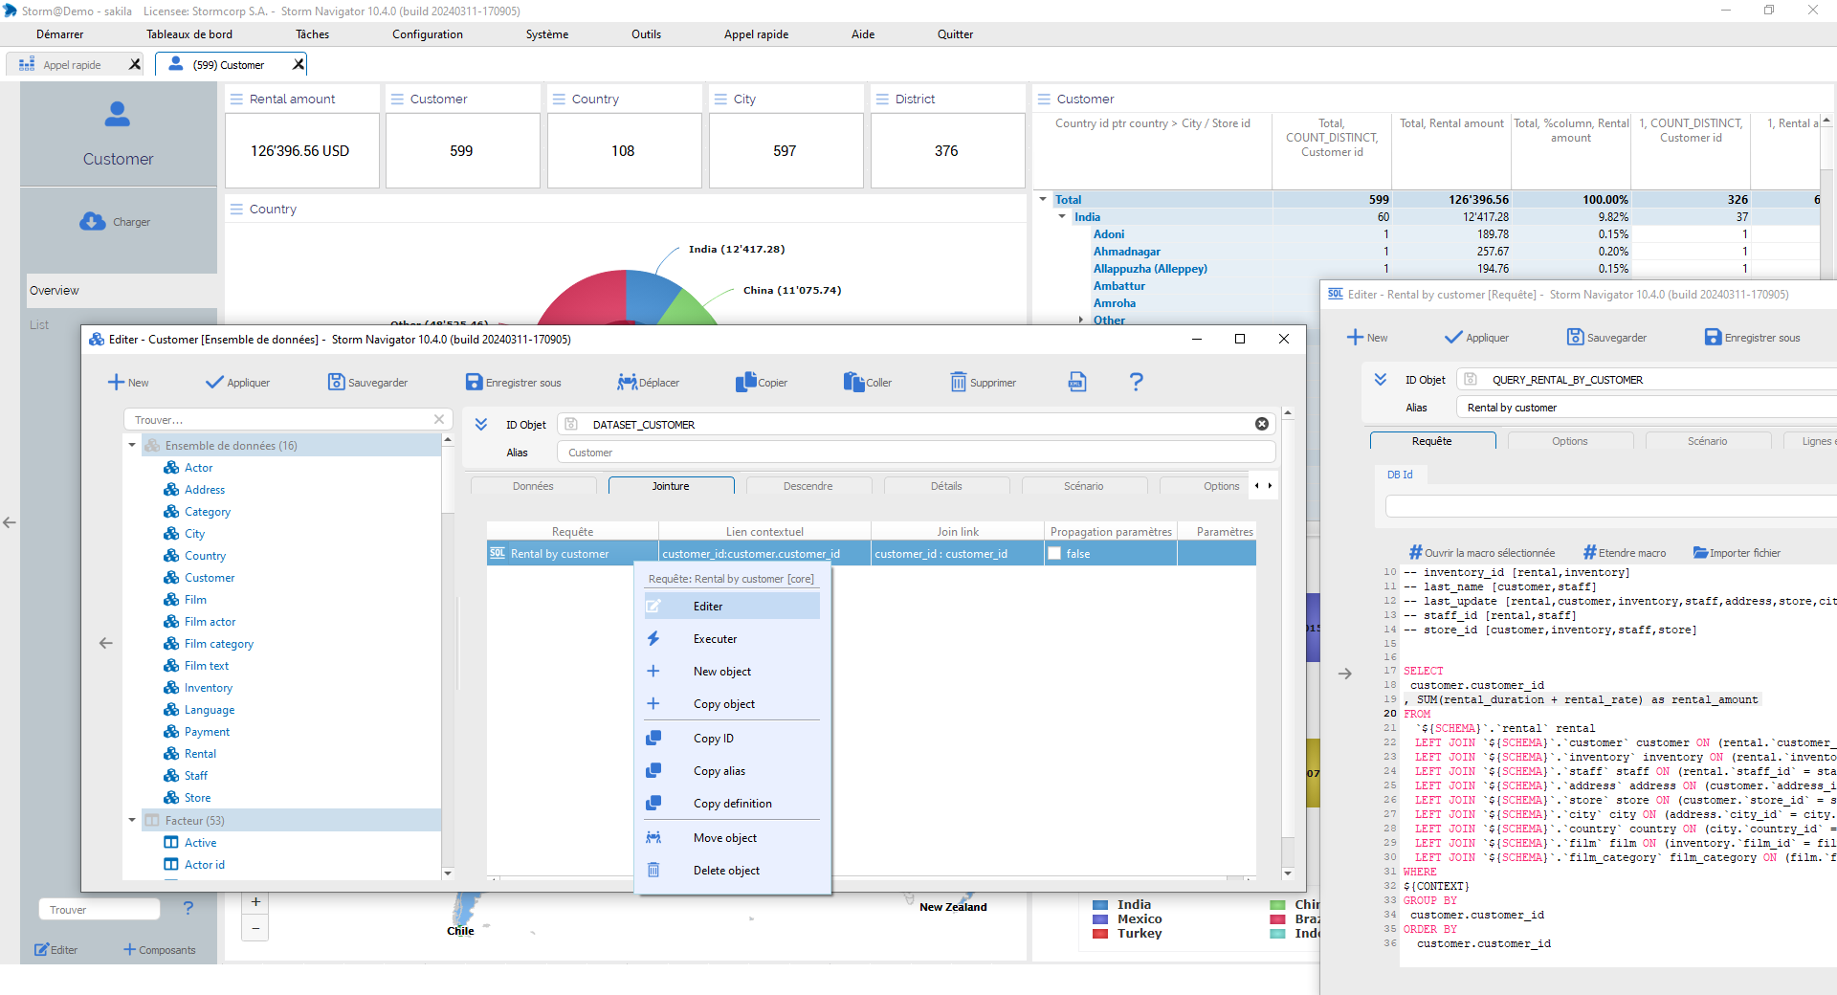
Task: Collapse the header chevron for QUERY_RENTAL_BY_CUSTOMER
Action: [x=1381, y=379]
